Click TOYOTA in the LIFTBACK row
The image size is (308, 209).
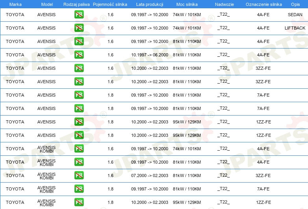[15, 28]
